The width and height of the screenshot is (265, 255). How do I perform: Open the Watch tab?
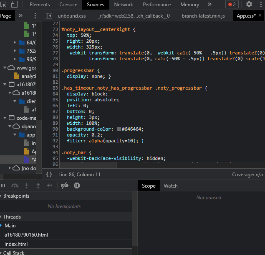(170, 186)
